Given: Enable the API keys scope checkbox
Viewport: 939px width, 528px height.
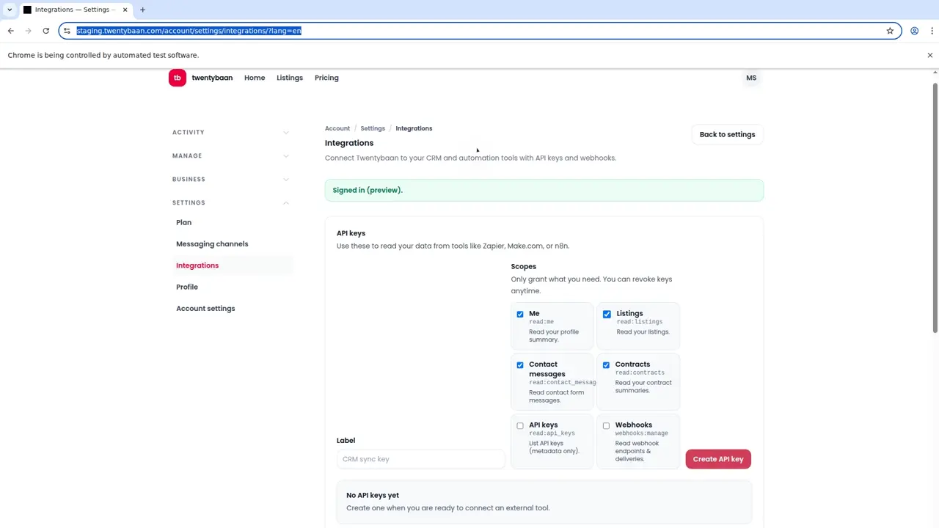Looking at the screenshot, I should [520, 426].
